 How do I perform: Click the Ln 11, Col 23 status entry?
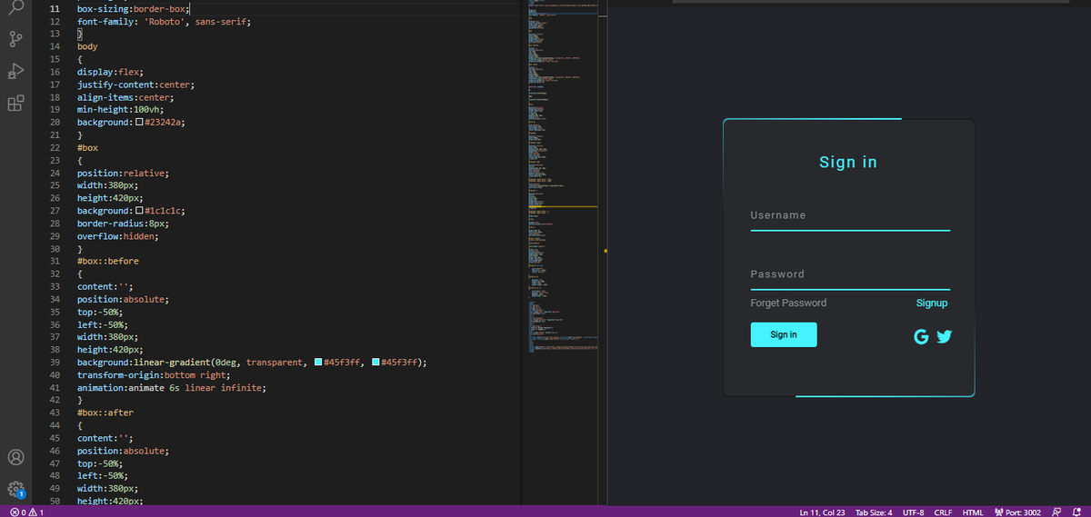click(822, 512)
